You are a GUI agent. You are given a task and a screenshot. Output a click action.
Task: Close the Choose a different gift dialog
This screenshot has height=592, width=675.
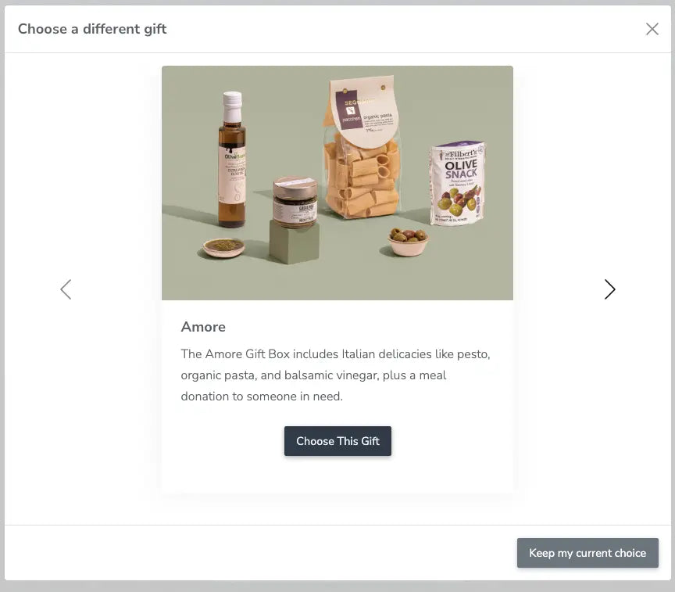(x=652, y=29)
